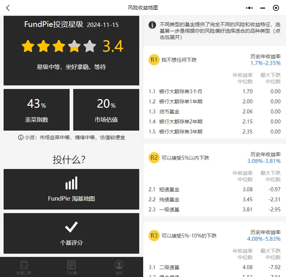
Task: Click the FundPie投资星级 banner title
Action: click(x=54, y=24)
